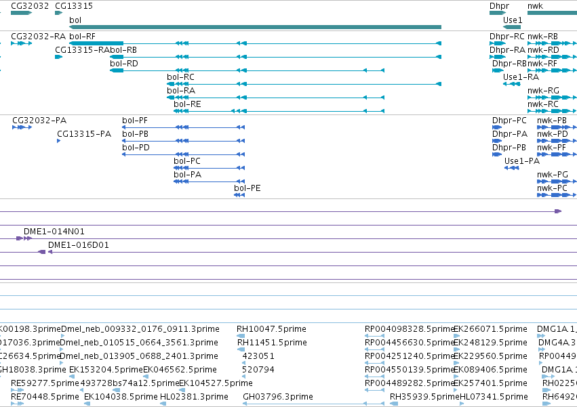Click the Dhpr-PC protein label
This screenshot has width=577, height=407.
click(x=509, y=121)
